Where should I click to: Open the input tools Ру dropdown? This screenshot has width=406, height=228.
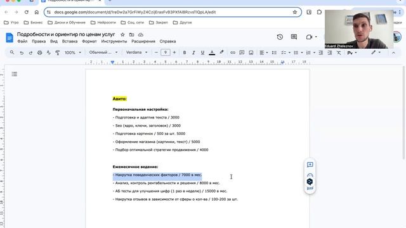352,53
